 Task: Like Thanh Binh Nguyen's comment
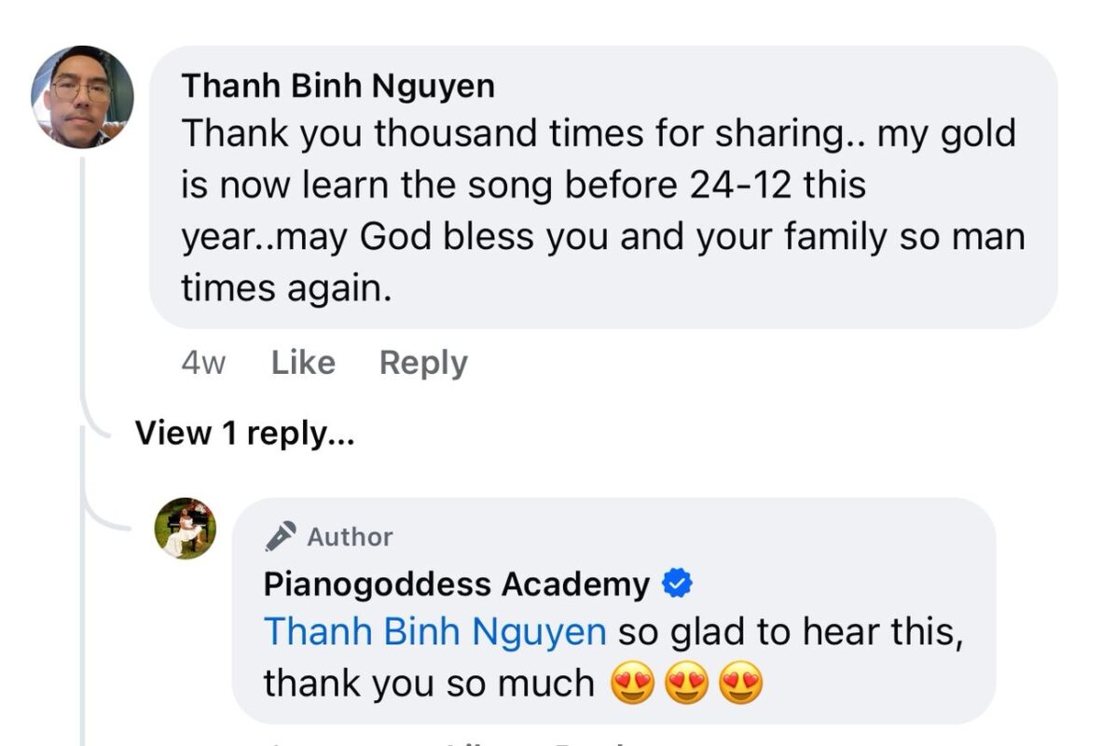303,363
